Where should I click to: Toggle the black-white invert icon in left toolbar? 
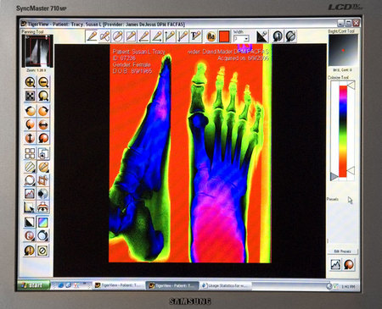[x=30, y=223]
